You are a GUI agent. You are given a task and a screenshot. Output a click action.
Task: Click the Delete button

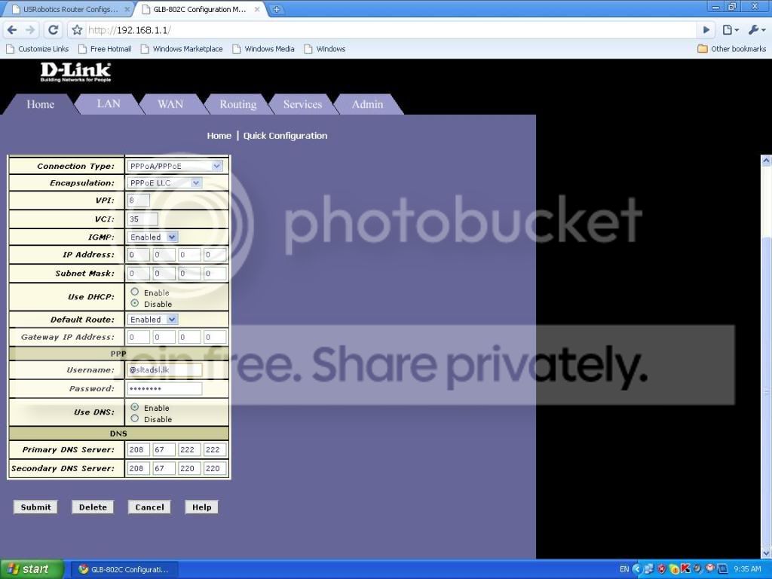[x=93, y=507]
